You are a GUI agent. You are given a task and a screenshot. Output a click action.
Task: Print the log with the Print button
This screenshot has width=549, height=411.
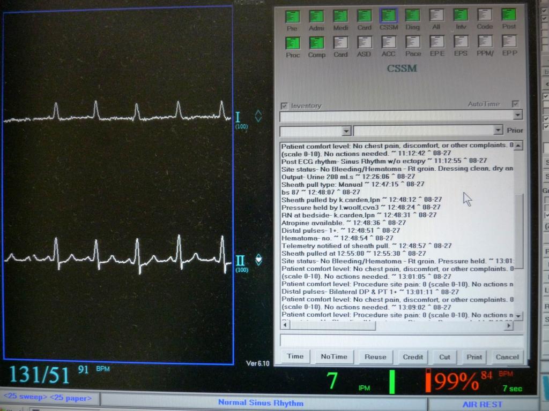point(474,357)
